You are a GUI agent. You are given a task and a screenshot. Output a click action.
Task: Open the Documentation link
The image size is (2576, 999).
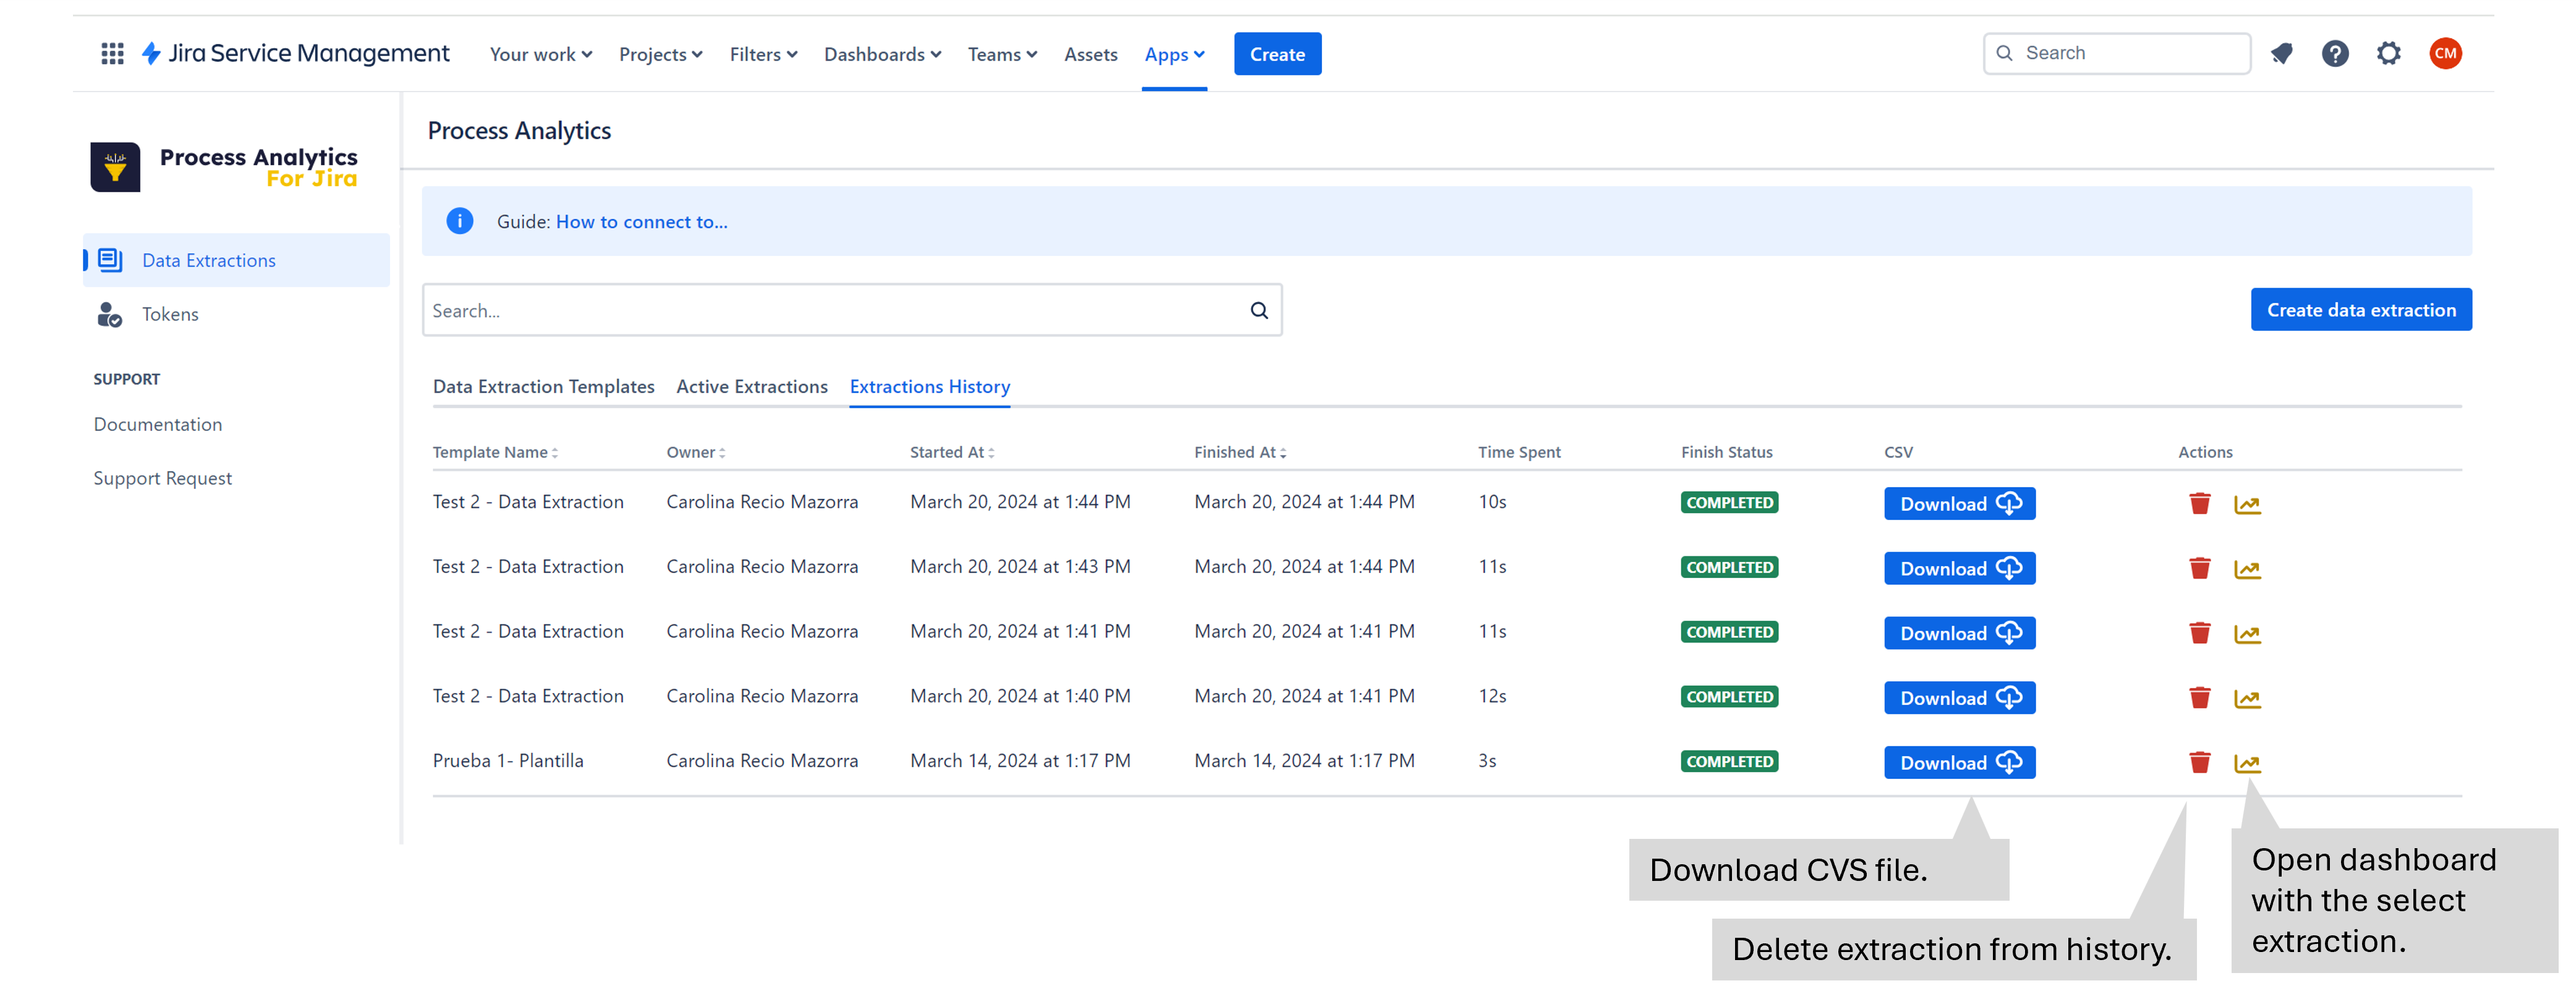pyautogui.click(x=158, y=424)
